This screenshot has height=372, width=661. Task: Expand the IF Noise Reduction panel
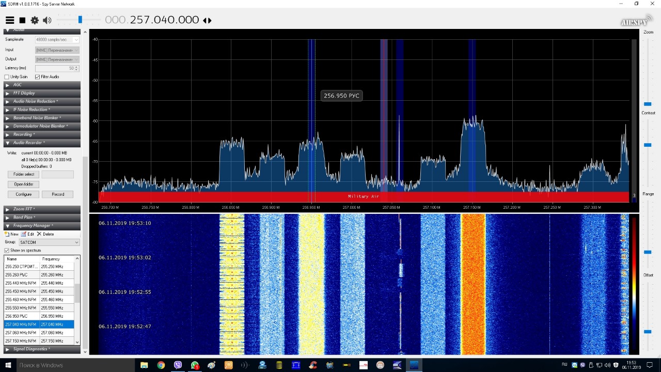point(42,110)
